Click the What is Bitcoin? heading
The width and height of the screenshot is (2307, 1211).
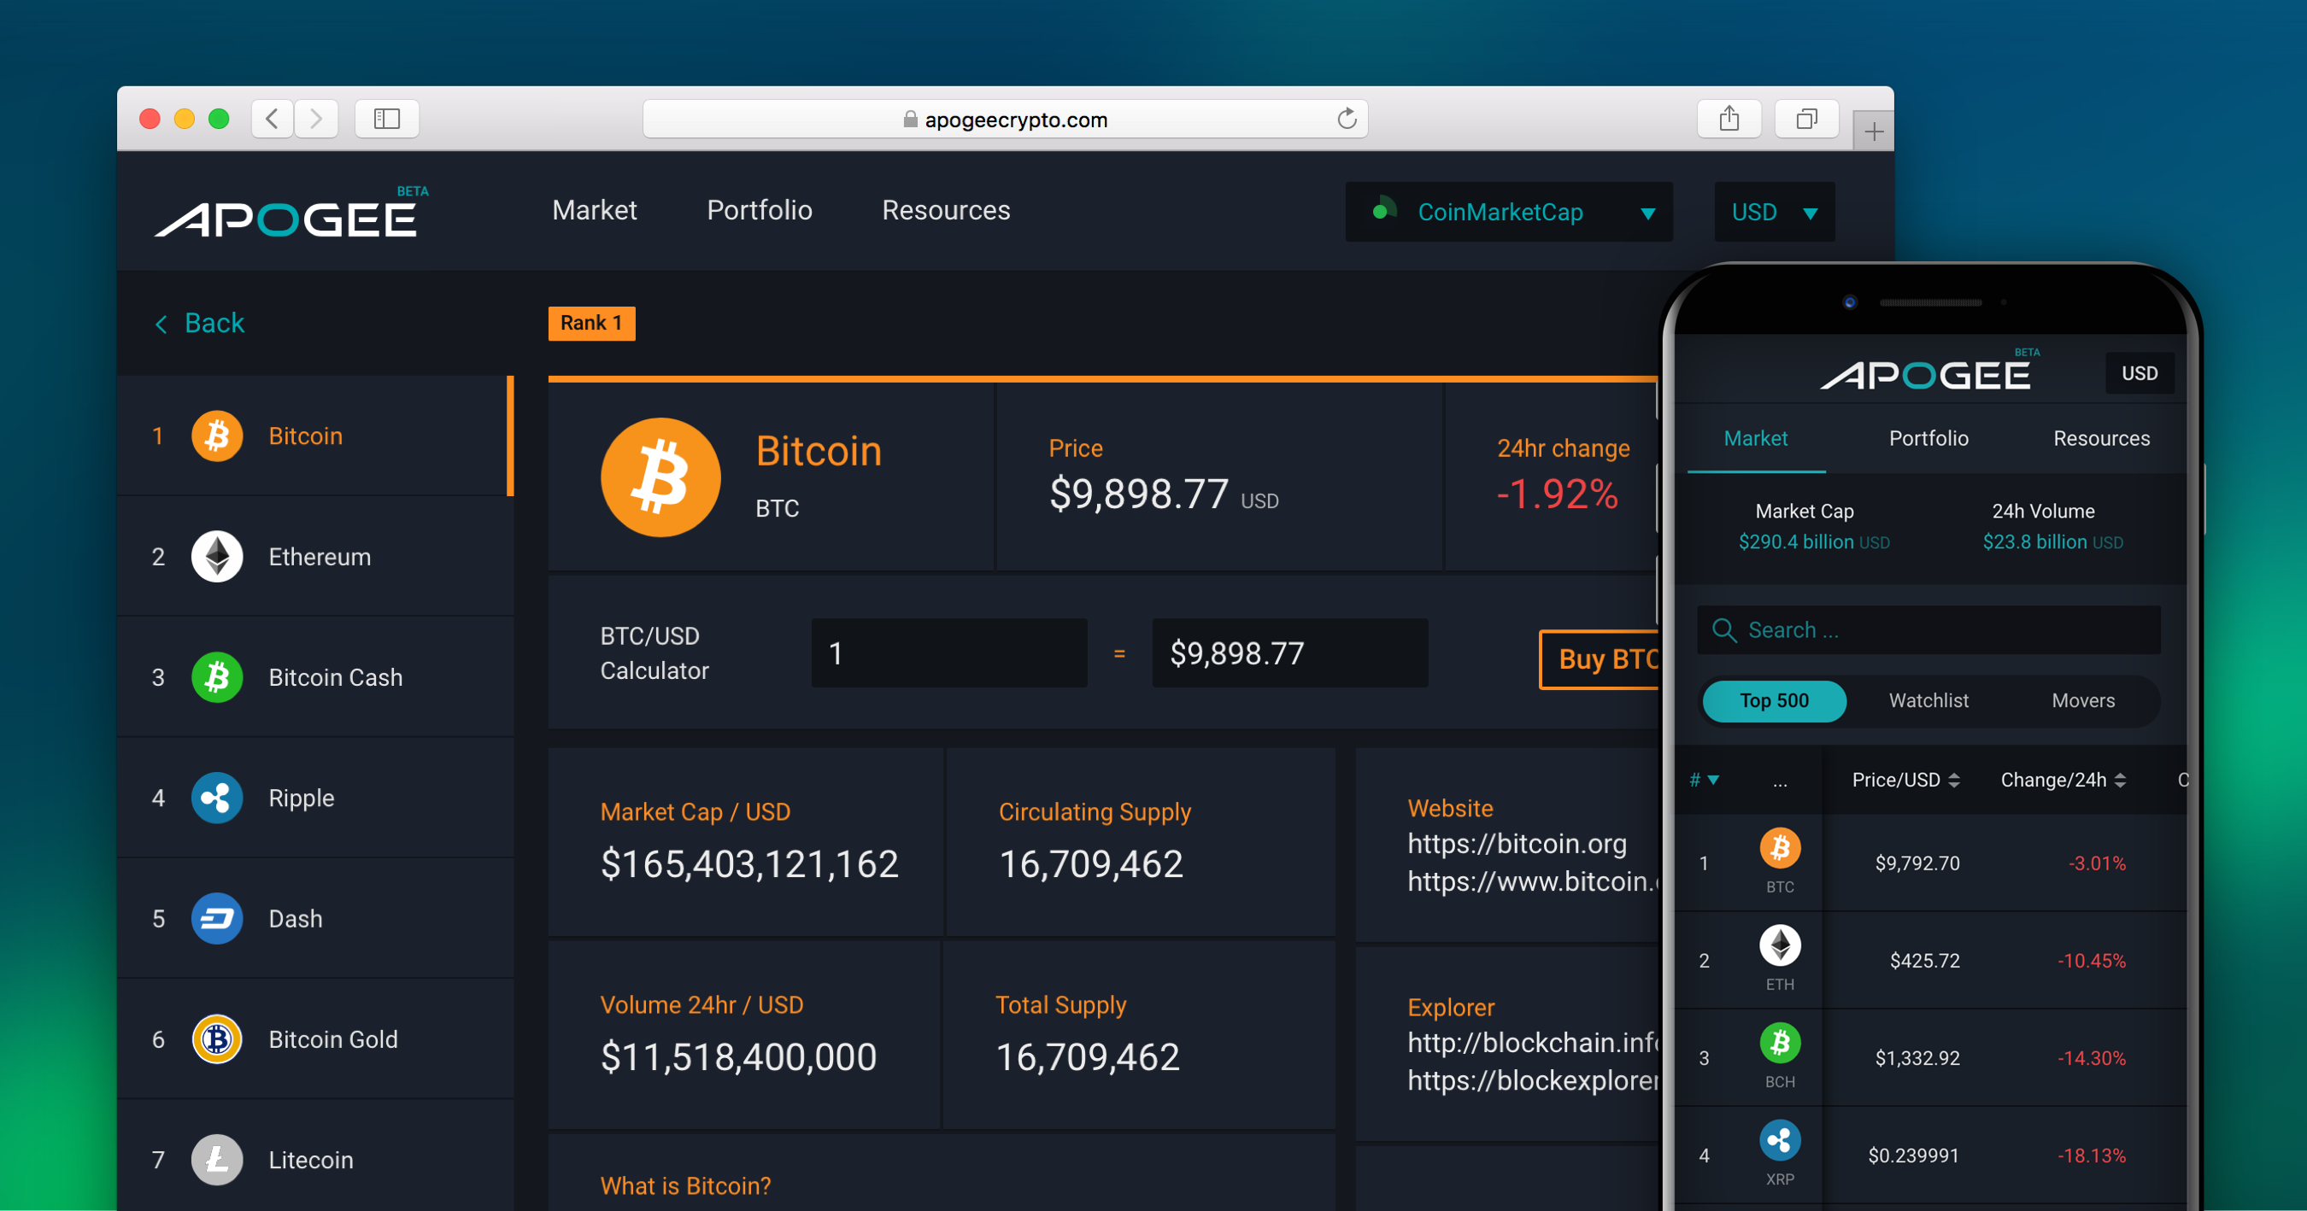tap(685, 1186)
